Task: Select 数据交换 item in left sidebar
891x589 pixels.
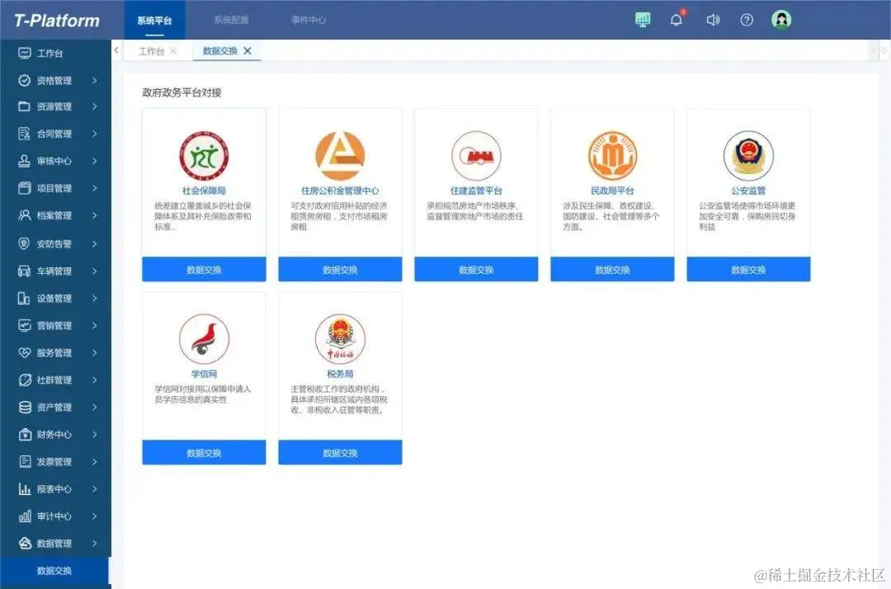Action: tap(54, 571)
